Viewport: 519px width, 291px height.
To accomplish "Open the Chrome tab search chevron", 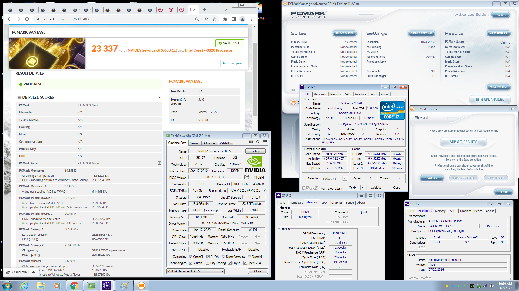I will coord(226,10).
